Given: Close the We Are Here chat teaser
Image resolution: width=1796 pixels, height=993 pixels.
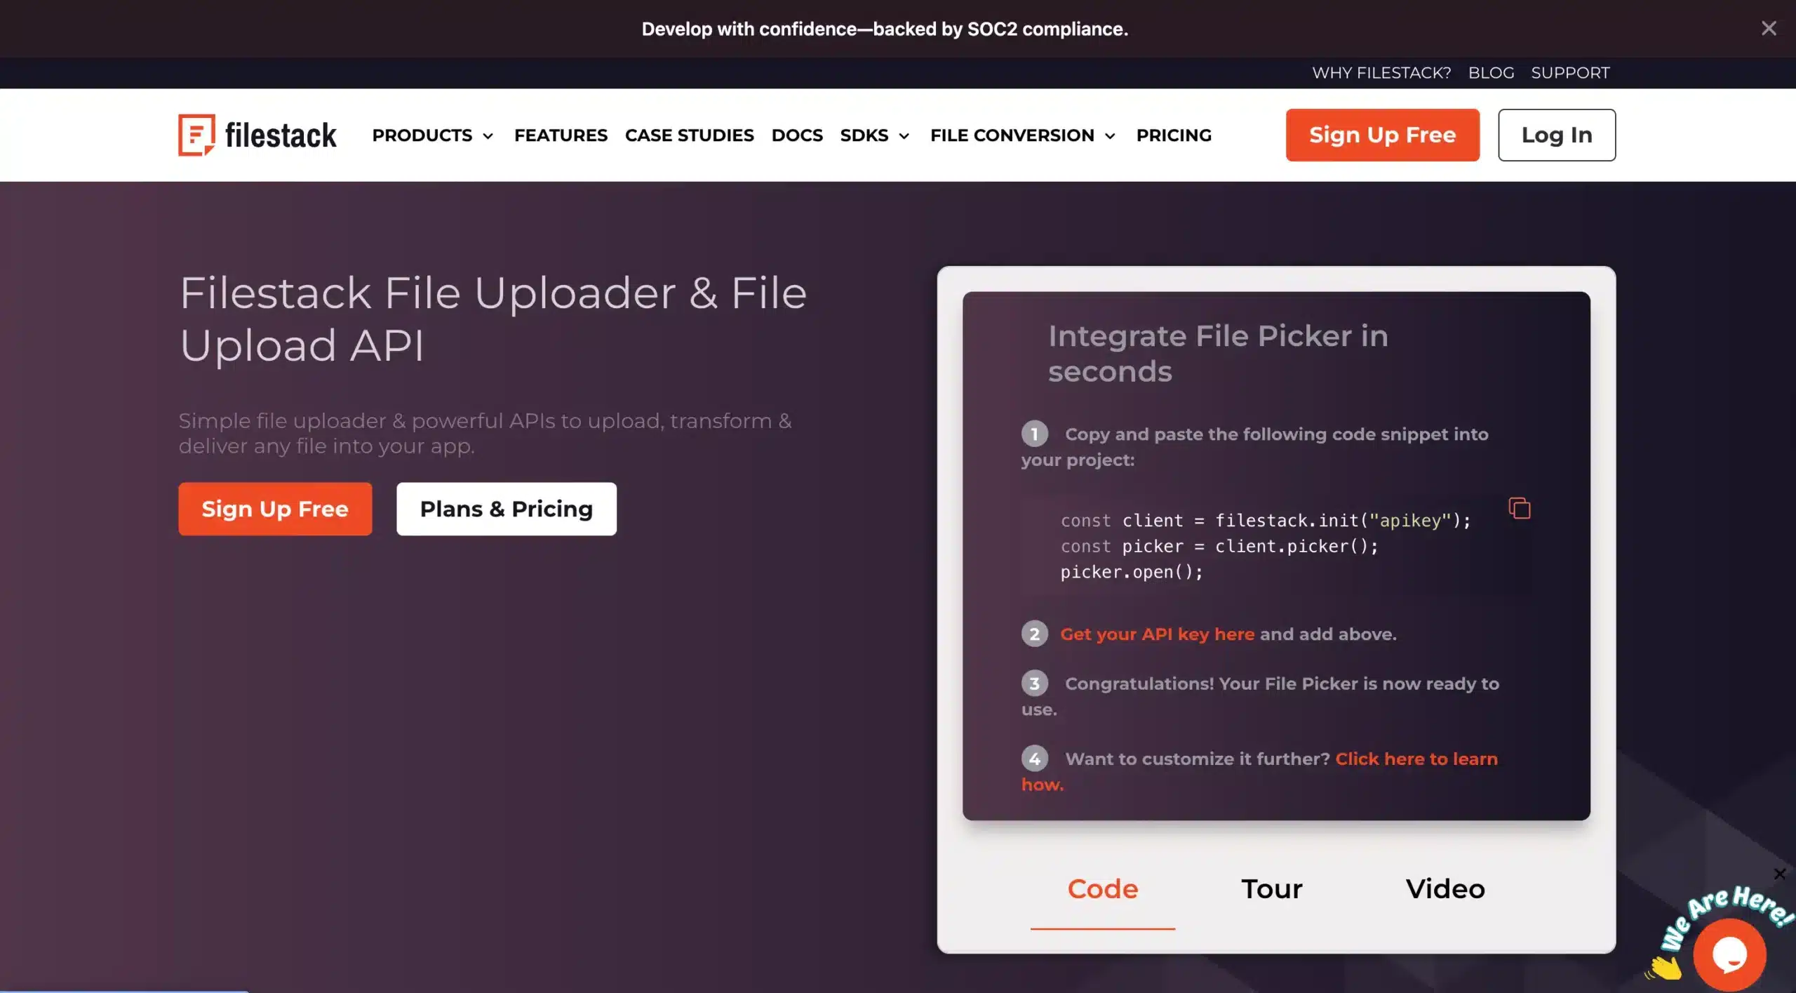Looking at the screenshot, I should point(1780,874).
